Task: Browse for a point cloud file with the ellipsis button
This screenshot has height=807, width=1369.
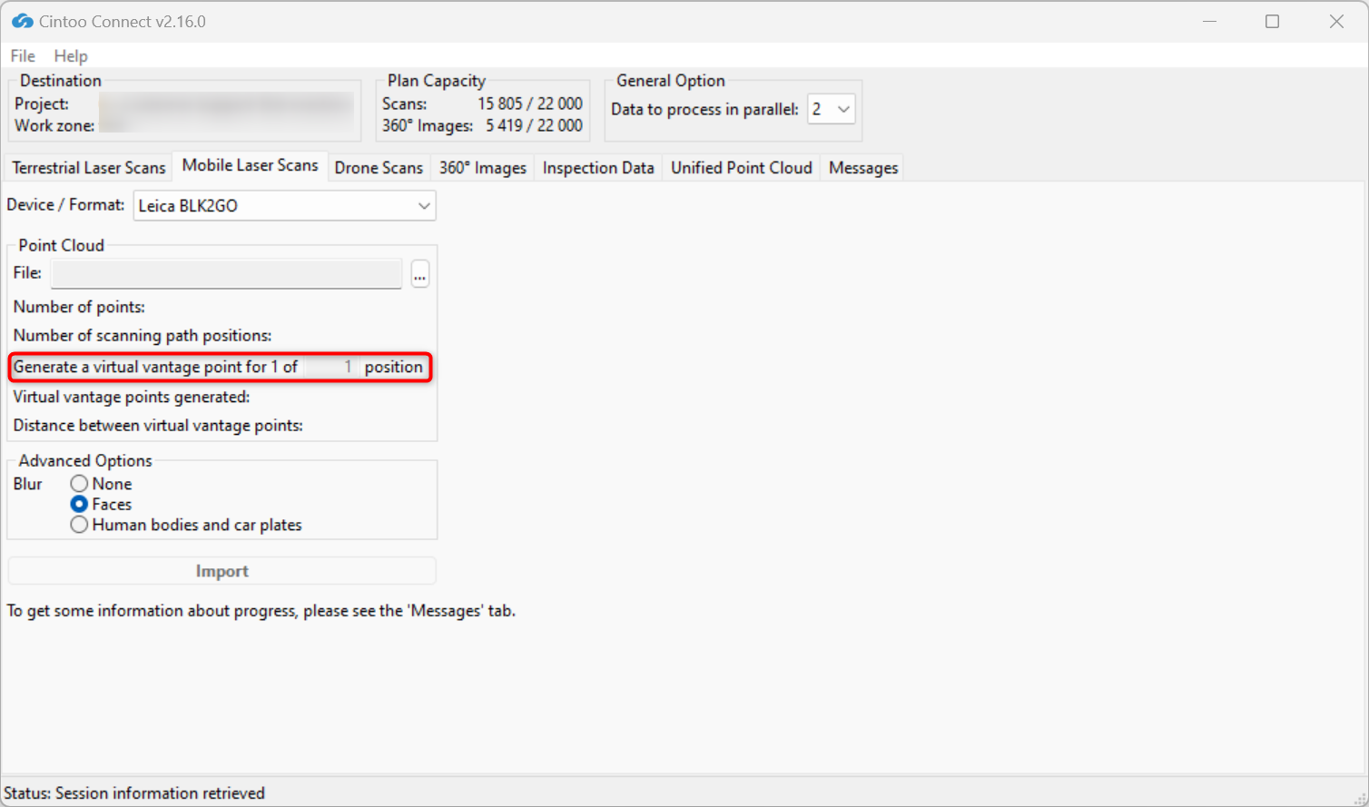Action: click(419, 273)
